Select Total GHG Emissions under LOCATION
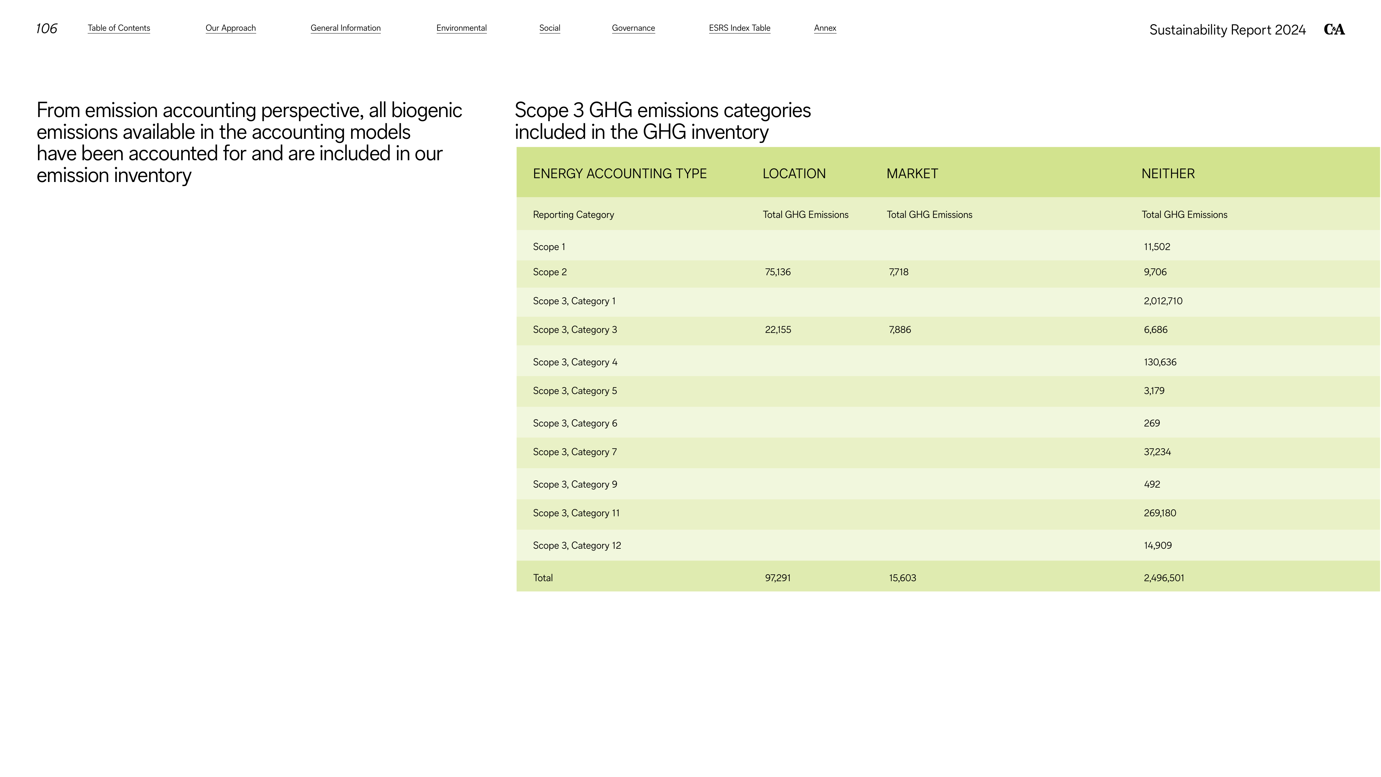The height and width of the screenshot is (777, 1381). coord(805,215)
